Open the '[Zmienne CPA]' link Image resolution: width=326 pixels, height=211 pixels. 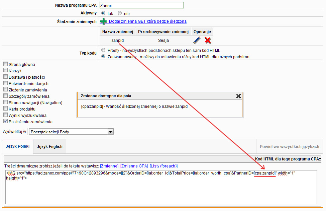click(x=134, y=166)
